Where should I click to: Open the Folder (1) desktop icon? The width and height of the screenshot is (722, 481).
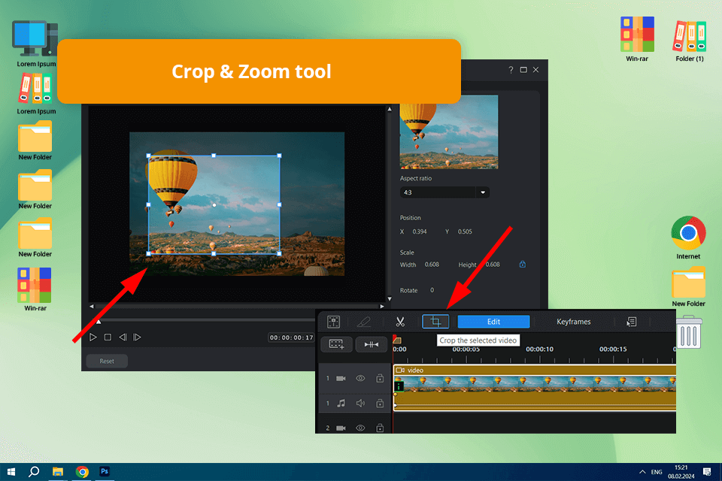690,41
